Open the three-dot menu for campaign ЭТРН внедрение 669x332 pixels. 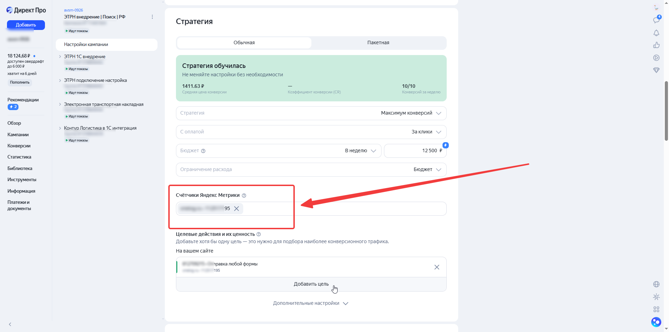point(152,17)
